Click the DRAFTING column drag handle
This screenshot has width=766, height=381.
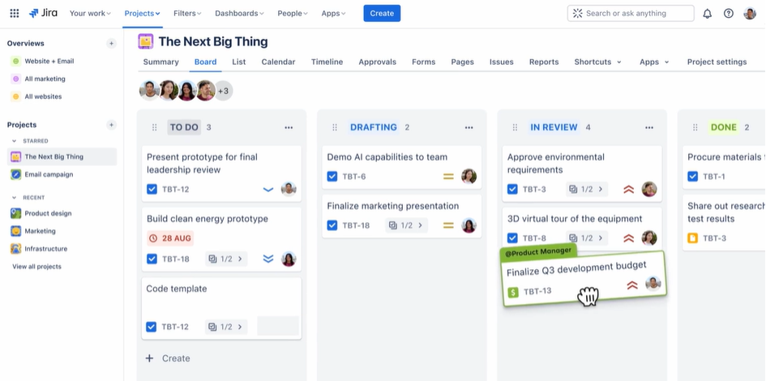point(335,127)
